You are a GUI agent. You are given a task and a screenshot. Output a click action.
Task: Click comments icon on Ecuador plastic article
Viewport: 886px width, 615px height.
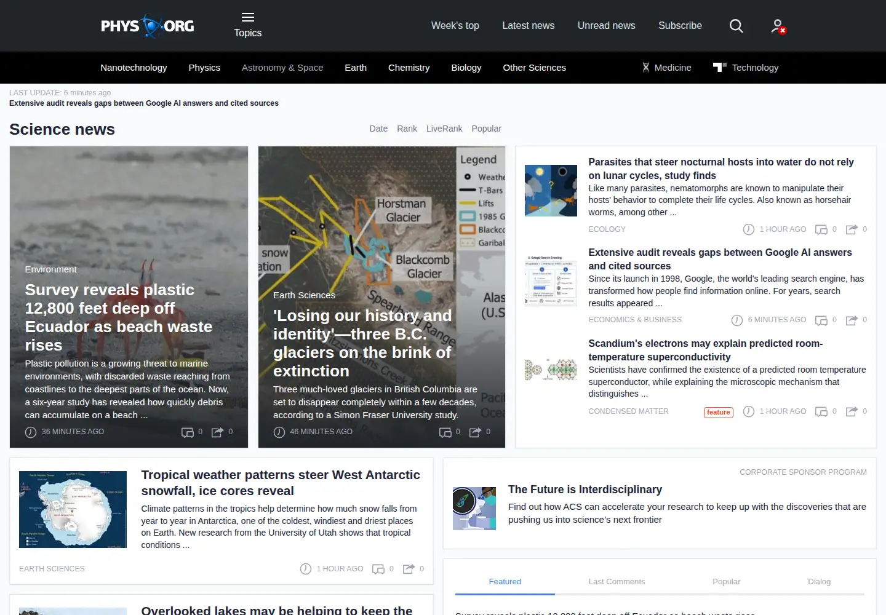pos(188,432)
